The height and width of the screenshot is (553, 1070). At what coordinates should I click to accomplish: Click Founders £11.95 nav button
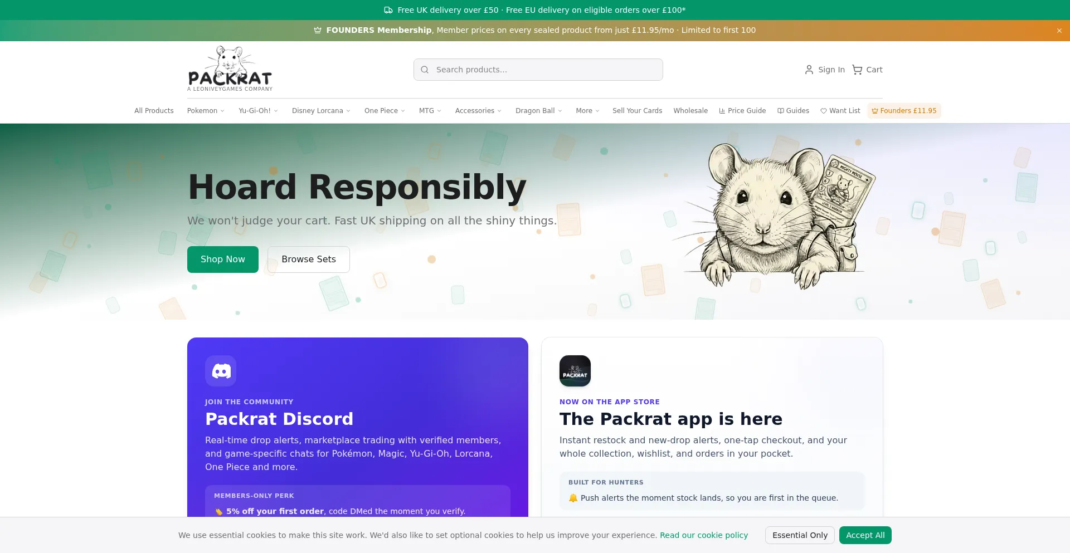click(904, 111)
